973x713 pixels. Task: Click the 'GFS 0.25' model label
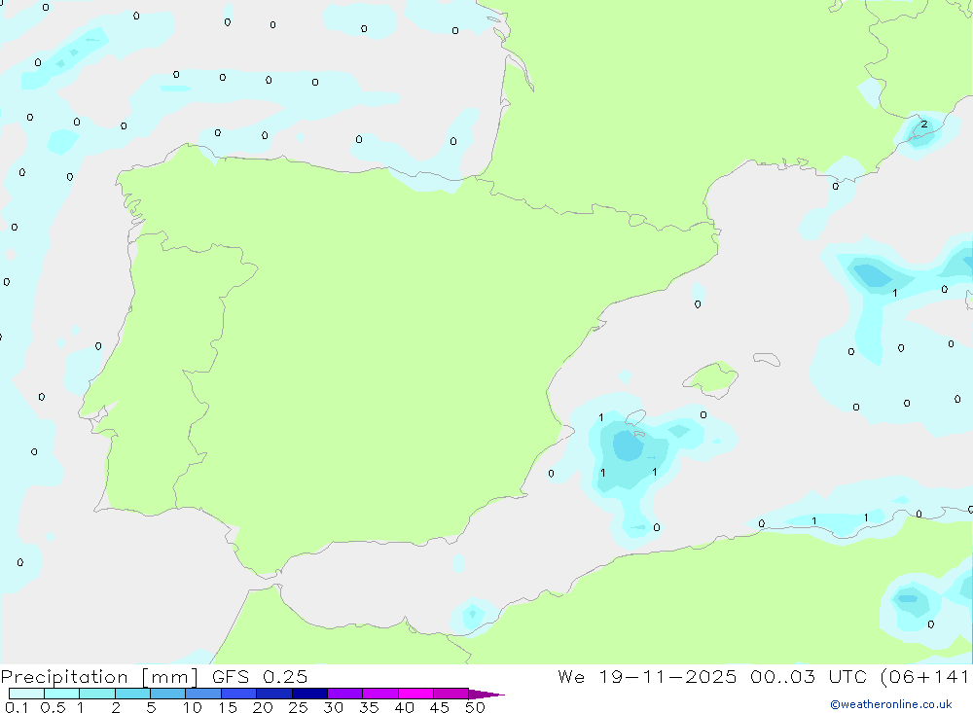(260, 676)
